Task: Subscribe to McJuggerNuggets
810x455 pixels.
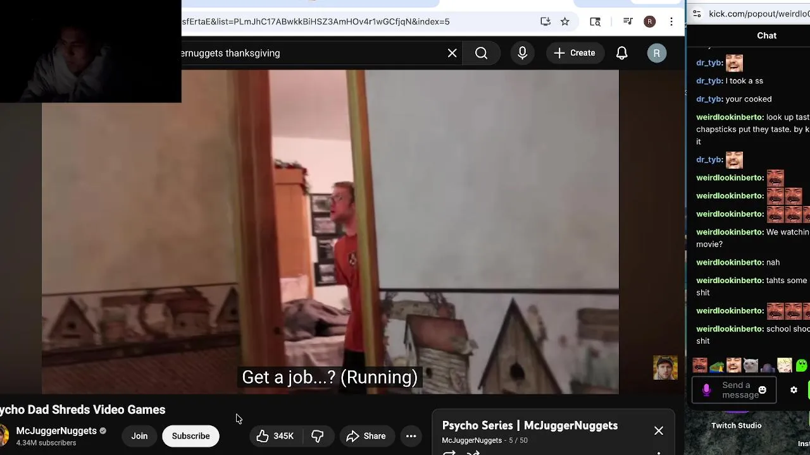Action: pos(190,436)
